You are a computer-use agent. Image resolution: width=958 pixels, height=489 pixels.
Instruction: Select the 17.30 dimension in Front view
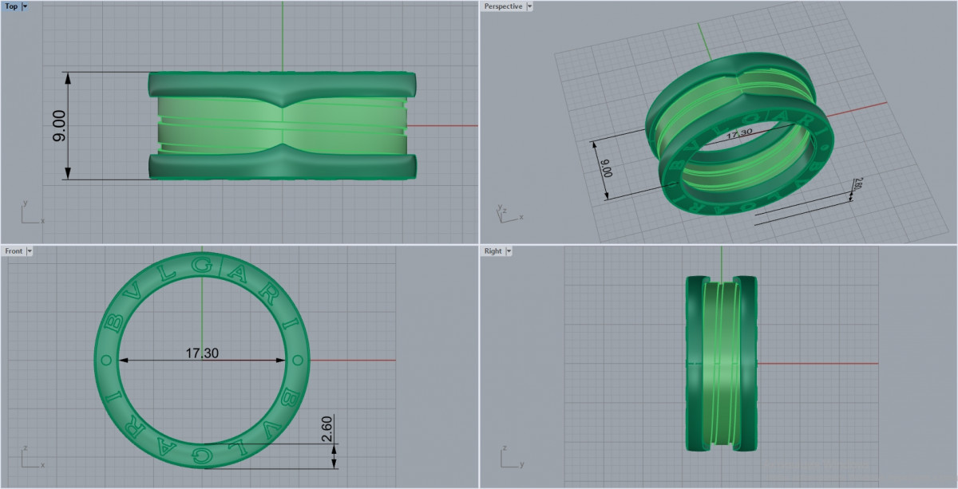tap(202, 353)
